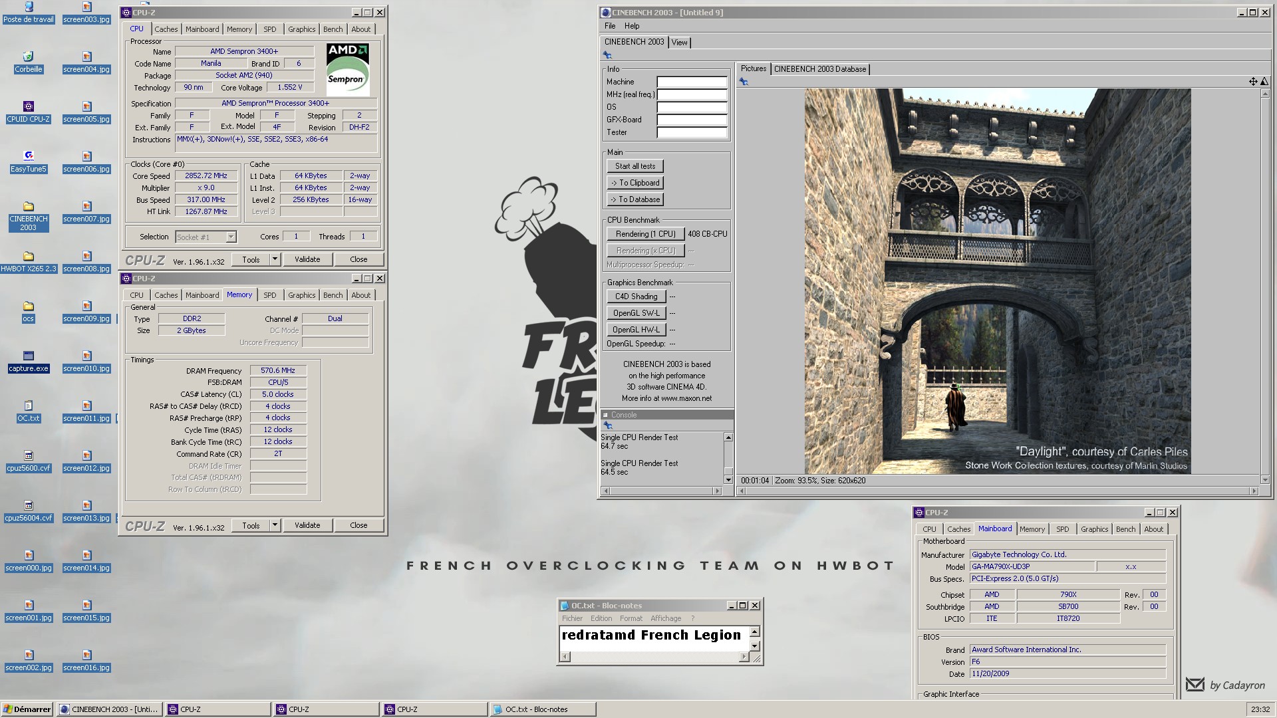Switch to View tab in CINEBENCH
The image size is (1277, 718).
click(x=679, y=43)
